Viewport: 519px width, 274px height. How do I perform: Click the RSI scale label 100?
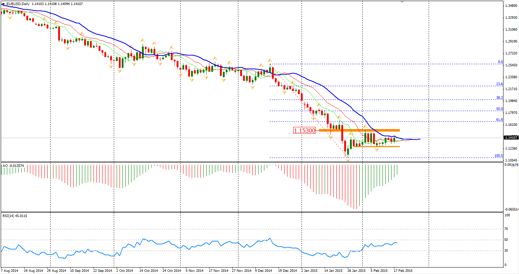[507, 215]
